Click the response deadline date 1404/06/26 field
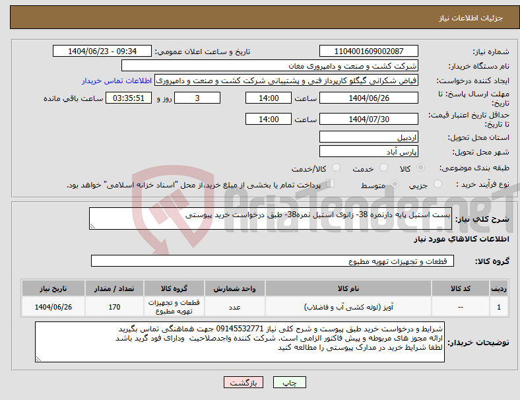Image resolution: width=520 pixels, height=400 pixels. pos(369,98)
